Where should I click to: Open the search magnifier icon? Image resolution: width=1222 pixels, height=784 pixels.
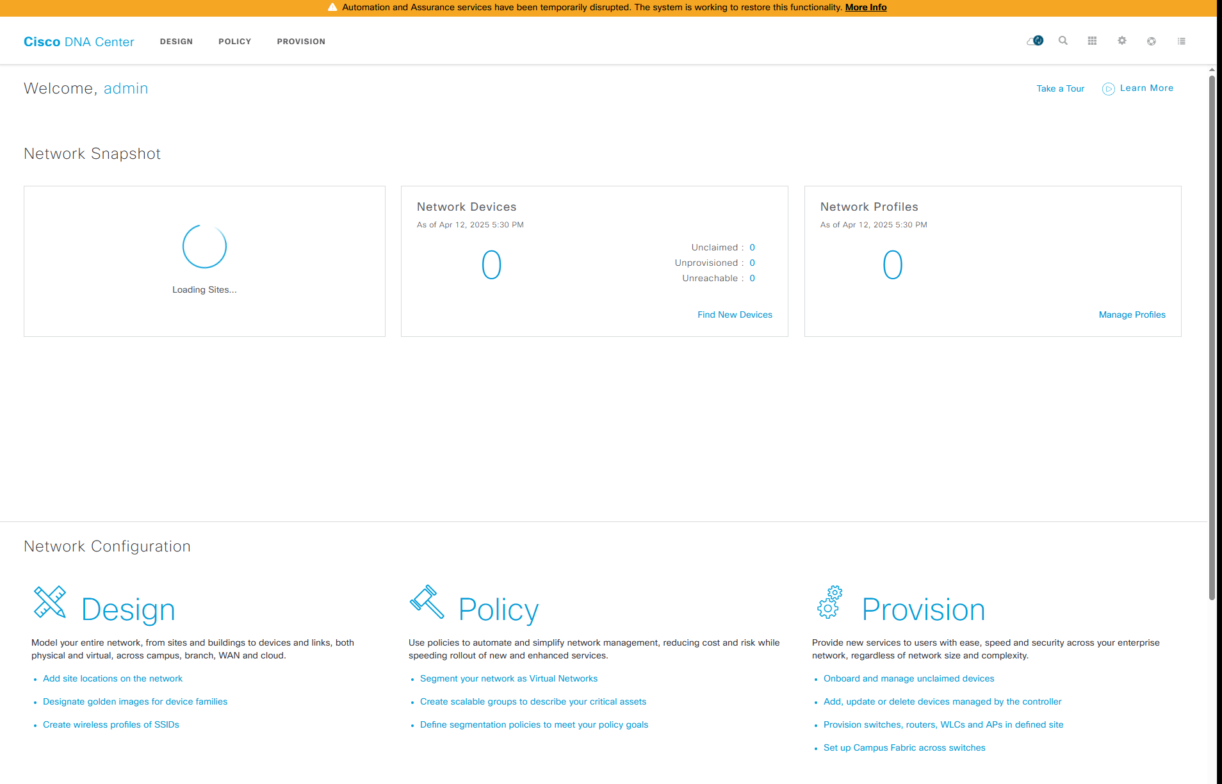tap(1063, 41)
